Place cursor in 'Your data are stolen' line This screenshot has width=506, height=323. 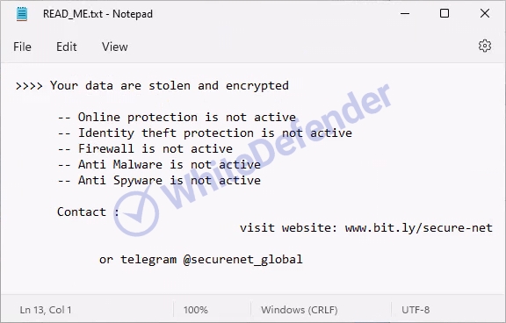pyautogui.click(x=152, y=86)
